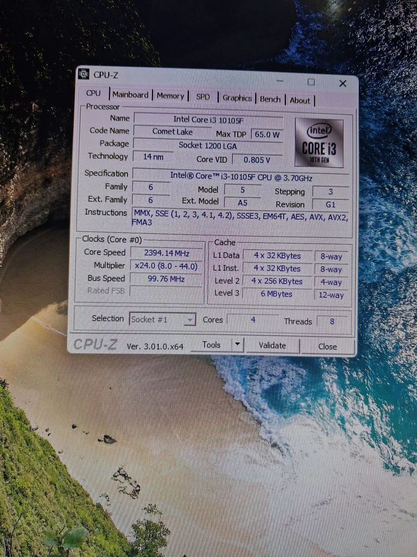Screen dimensions: 417x557
Task: Click the Cores value 4
Action: click(x=253, y=320)
